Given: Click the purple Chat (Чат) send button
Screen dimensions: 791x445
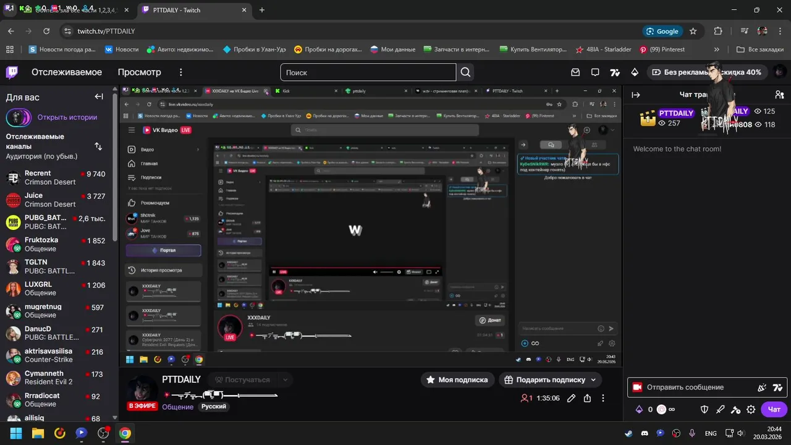Looking at the screenshot, I should [774, 409].
